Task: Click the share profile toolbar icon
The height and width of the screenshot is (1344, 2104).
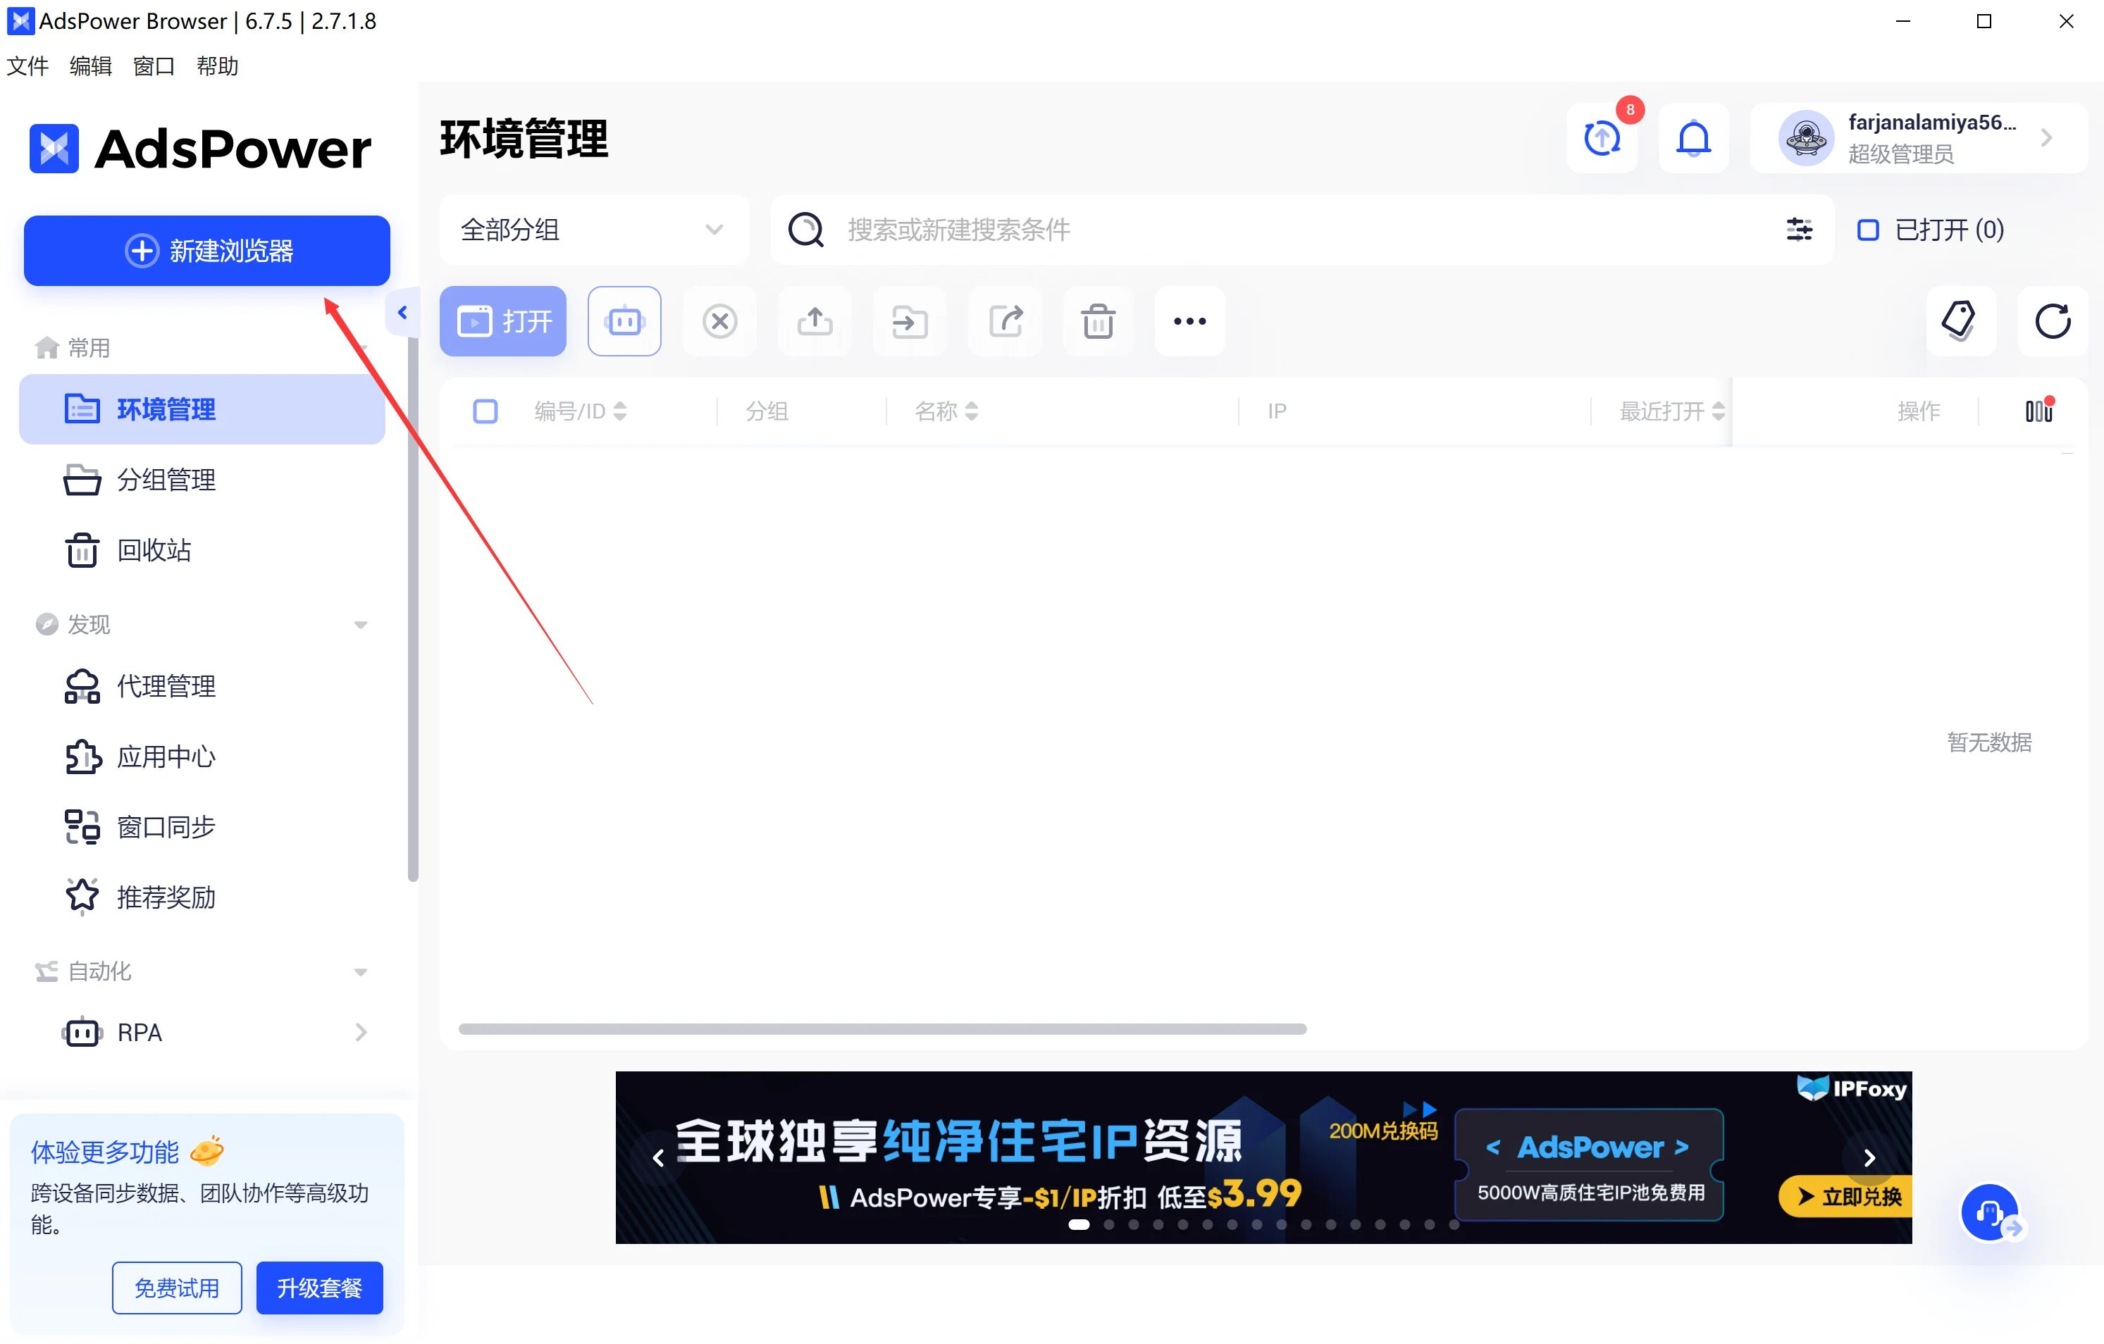Action: (1005, 321)
